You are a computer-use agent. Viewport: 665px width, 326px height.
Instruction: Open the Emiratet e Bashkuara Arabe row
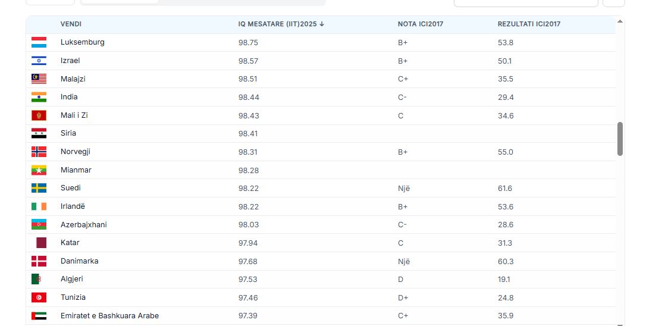[x=109, y=316]
